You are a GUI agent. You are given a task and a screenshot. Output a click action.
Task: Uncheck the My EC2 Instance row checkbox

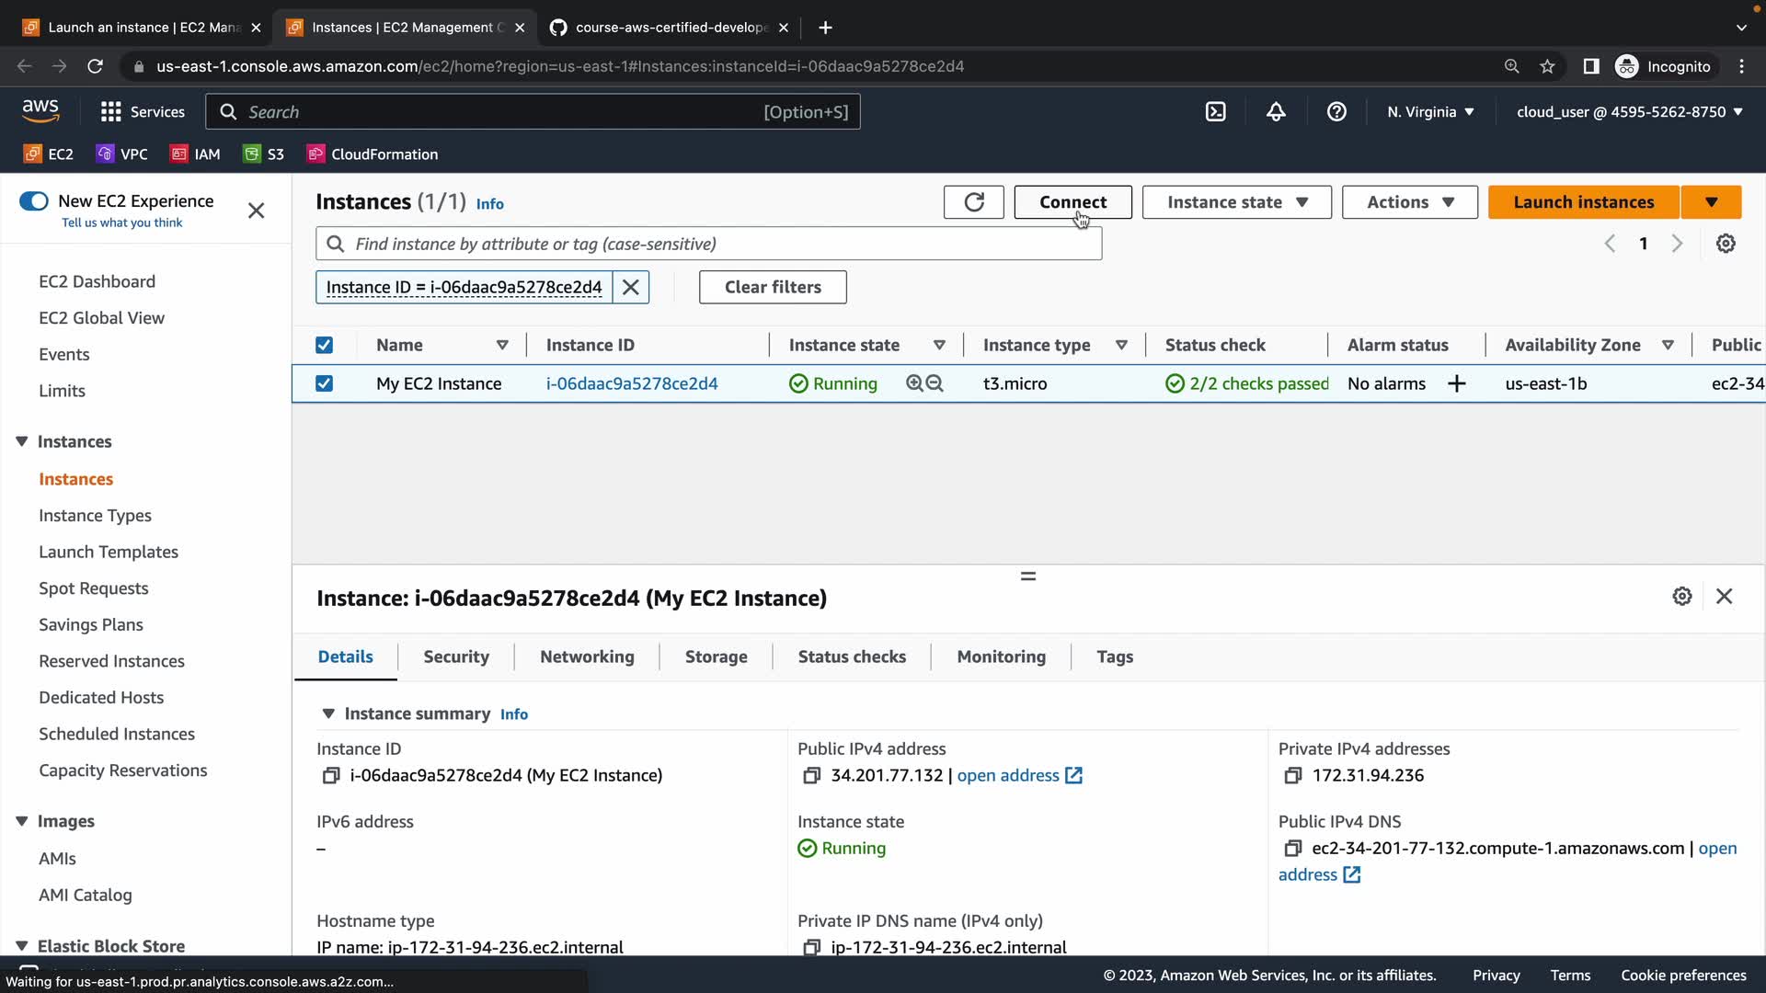324,383
